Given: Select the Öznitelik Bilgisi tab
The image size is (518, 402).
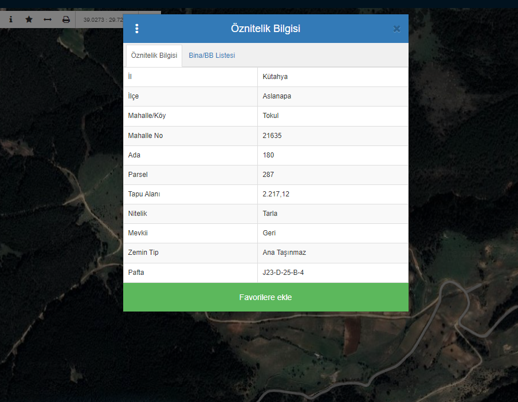Looking at the screenshot, I should [x=154, y=56].
